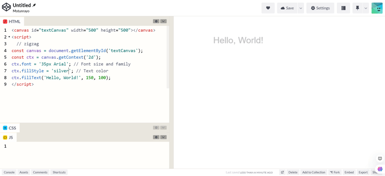Viewport: 385px width, 176px height.
Task: Expand the pin options dropdown arrow
Action: (366, 8)
